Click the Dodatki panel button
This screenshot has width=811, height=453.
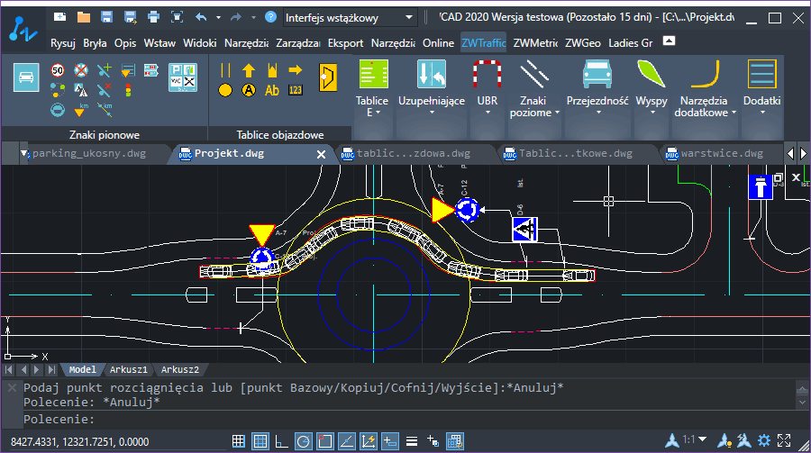coord(761,86)
